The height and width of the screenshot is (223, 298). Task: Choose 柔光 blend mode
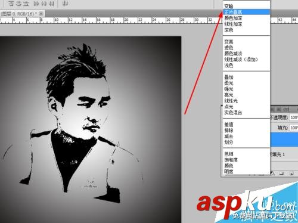point(246,83)
